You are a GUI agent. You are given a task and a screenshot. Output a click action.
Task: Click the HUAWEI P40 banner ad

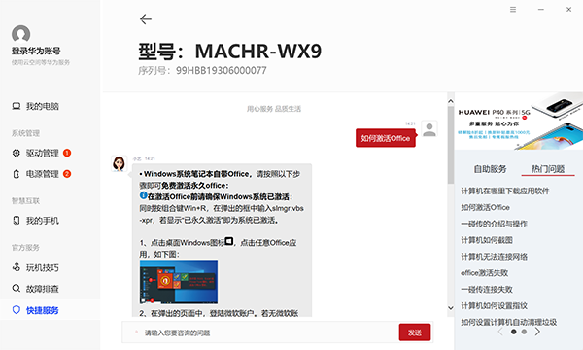(519, 121)
